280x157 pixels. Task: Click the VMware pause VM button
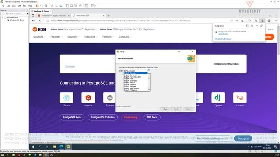tap(37, 6)
